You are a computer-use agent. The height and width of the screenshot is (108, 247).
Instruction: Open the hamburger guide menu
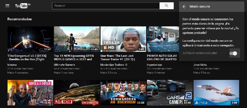tap(7, 6)
